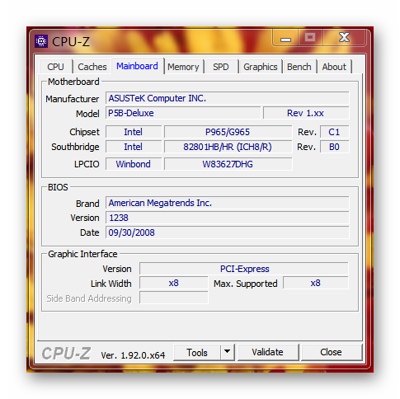Select the BIOS version 1238 field
The width and height of the screenshot is (400, 399).
[x=228, y=218]
